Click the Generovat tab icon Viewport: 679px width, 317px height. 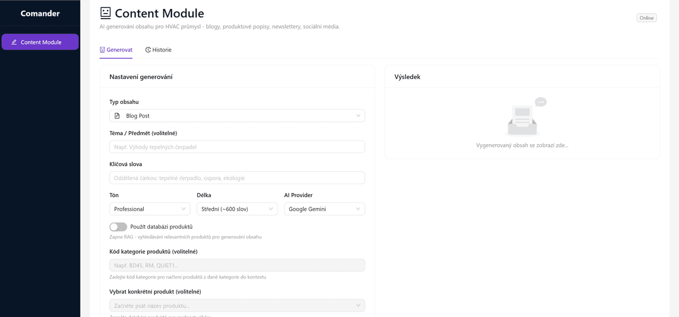pyautogui.click(x=102, y=50)
